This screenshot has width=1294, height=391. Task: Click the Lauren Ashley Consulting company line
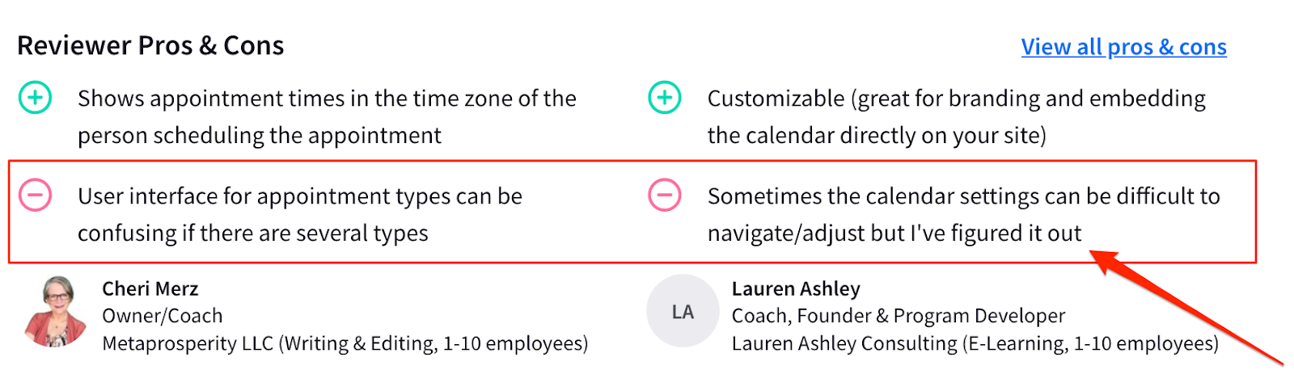[x=975, y=343]
